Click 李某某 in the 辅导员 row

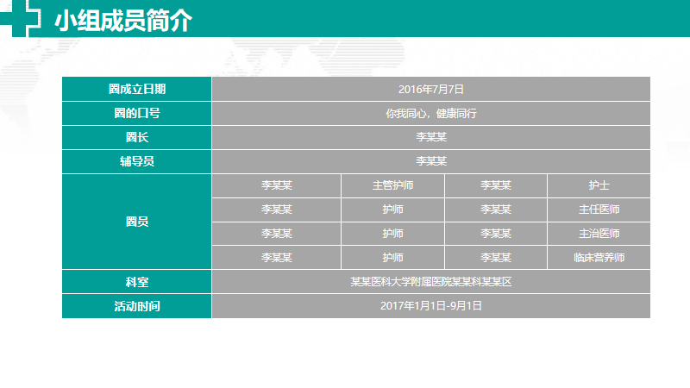coord(430,161)
